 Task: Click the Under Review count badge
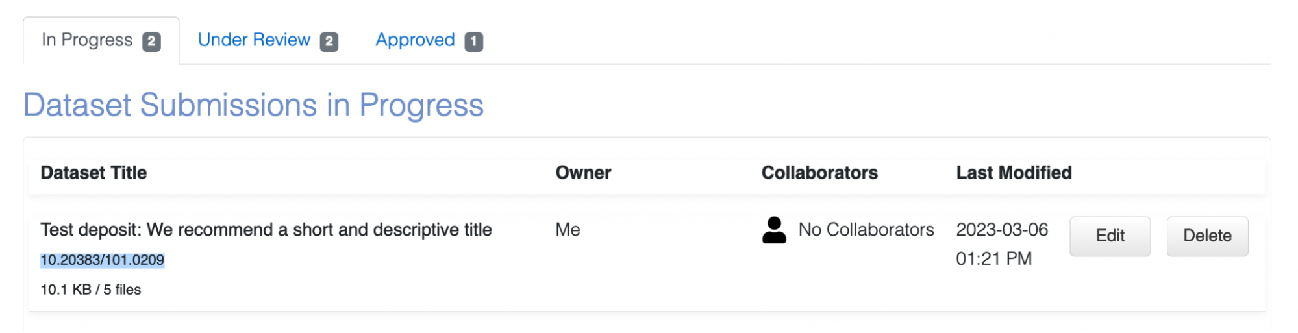[329, 42]
